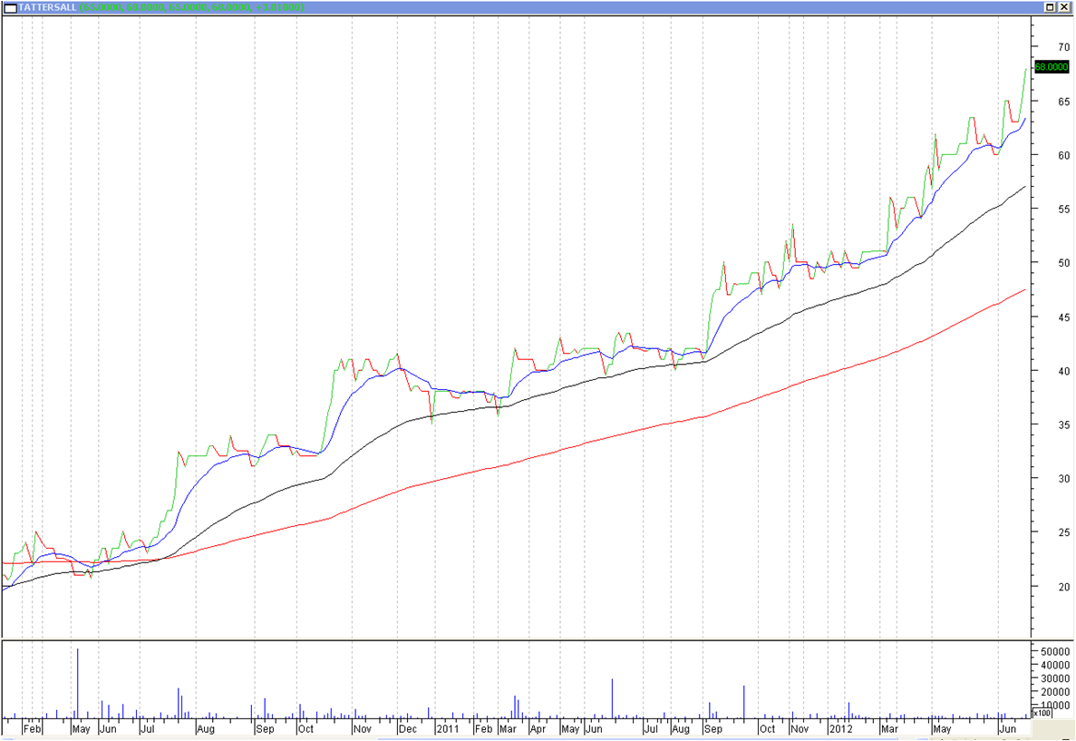1076x741 pixels.
Task: Click the 2012 year label on time axis
Action: (840, 728)
